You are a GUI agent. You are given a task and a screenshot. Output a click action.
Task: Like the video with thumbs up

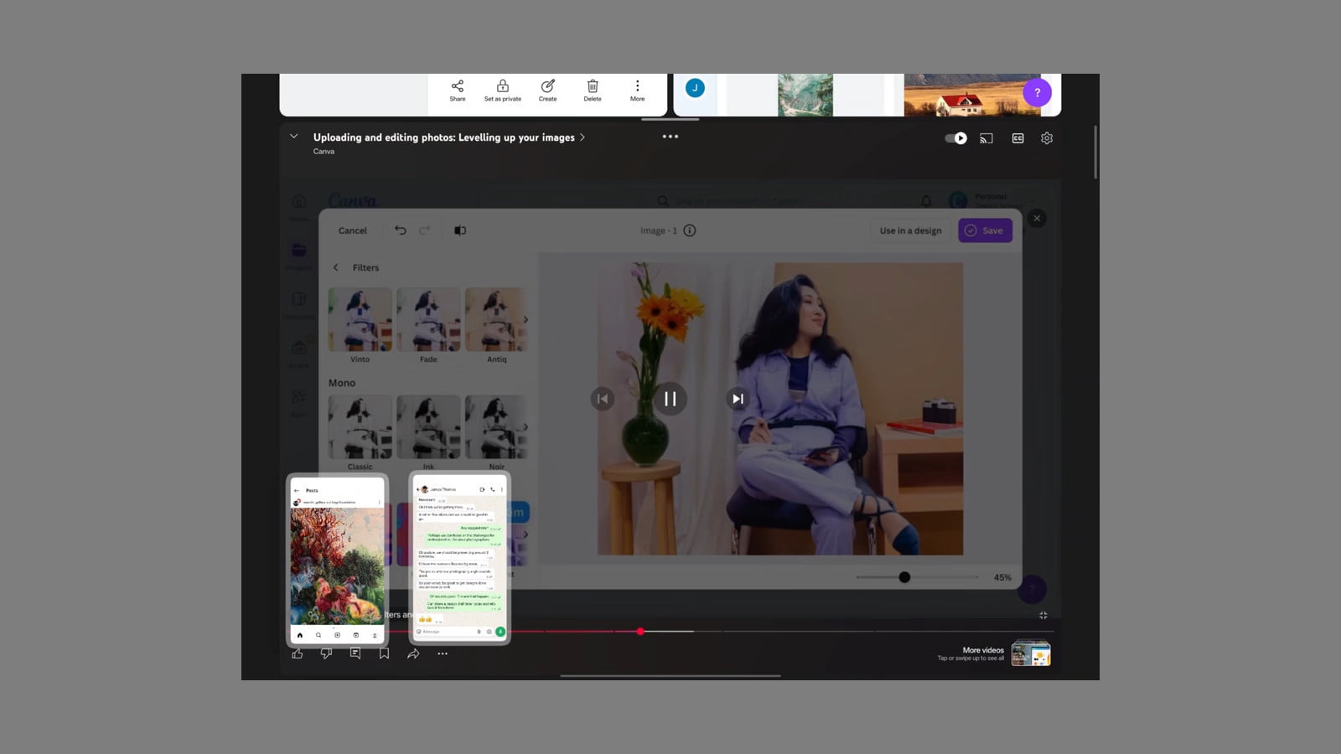click(298, 653)
